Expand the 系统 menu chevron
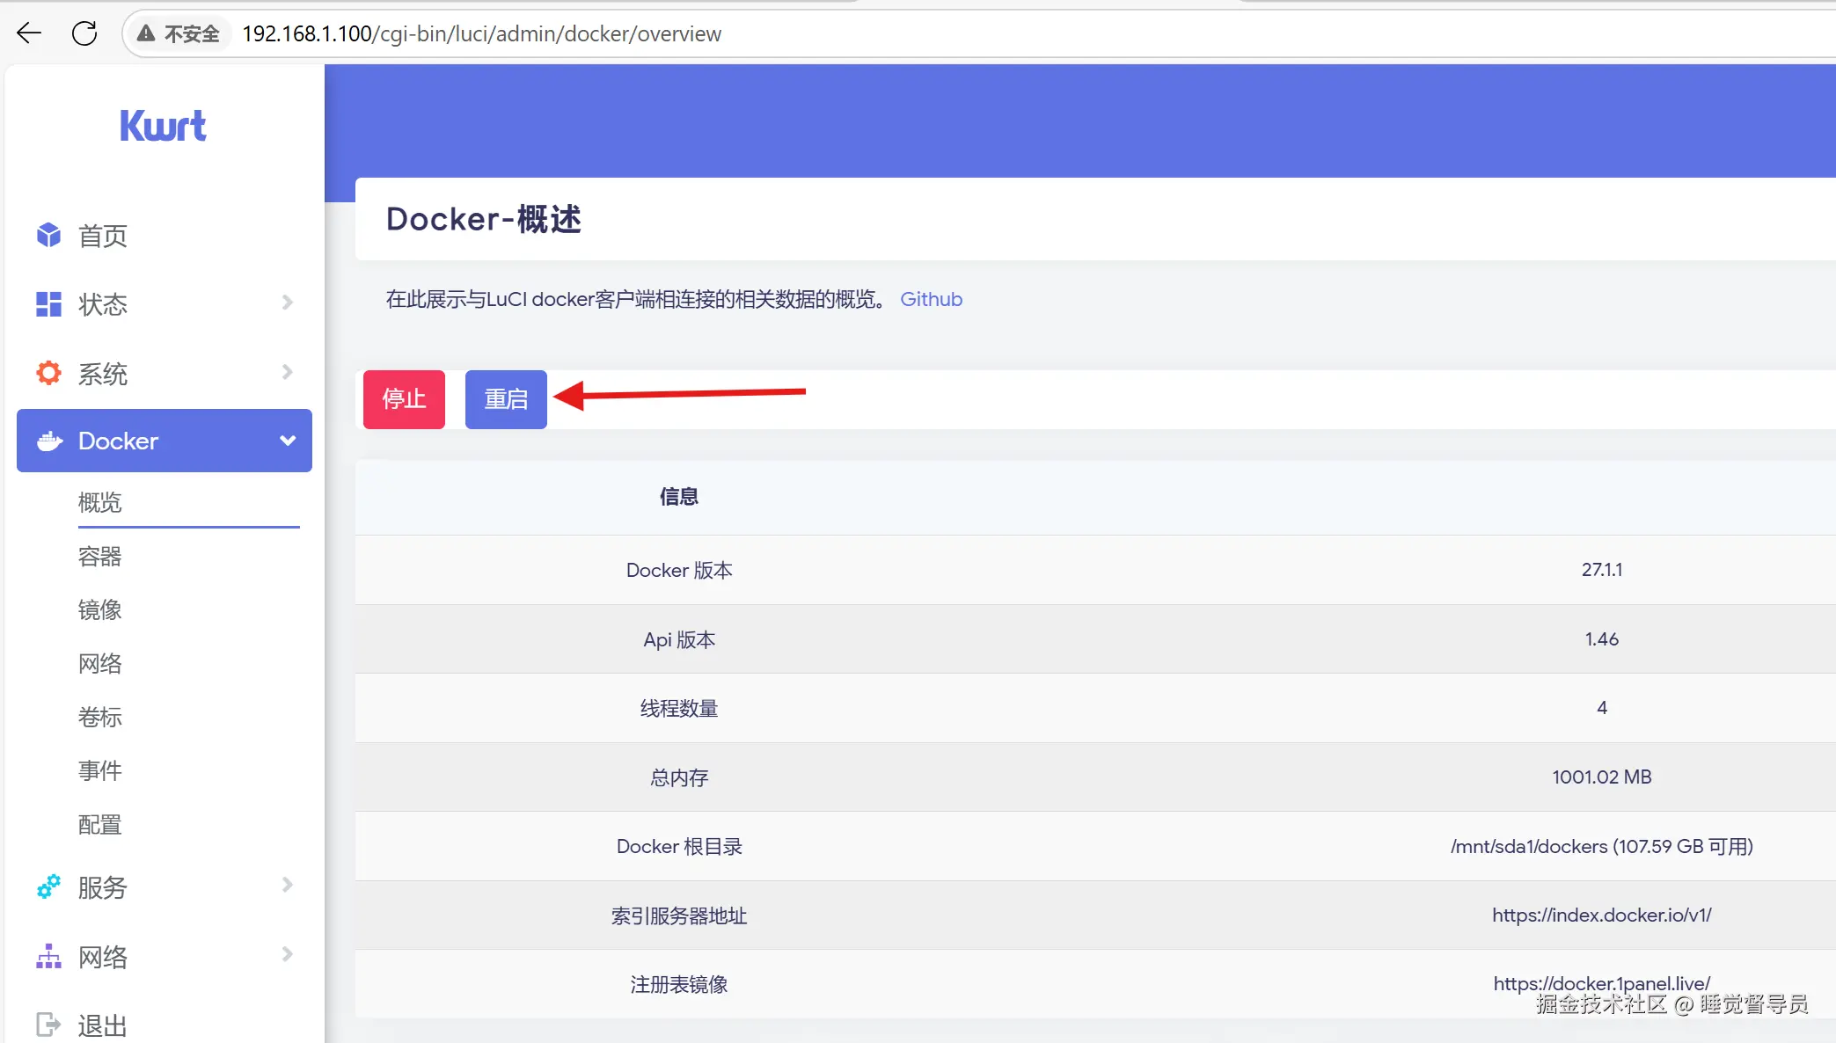Image resolution: width=1836 pixels, height=1043 pixels. 287,372
